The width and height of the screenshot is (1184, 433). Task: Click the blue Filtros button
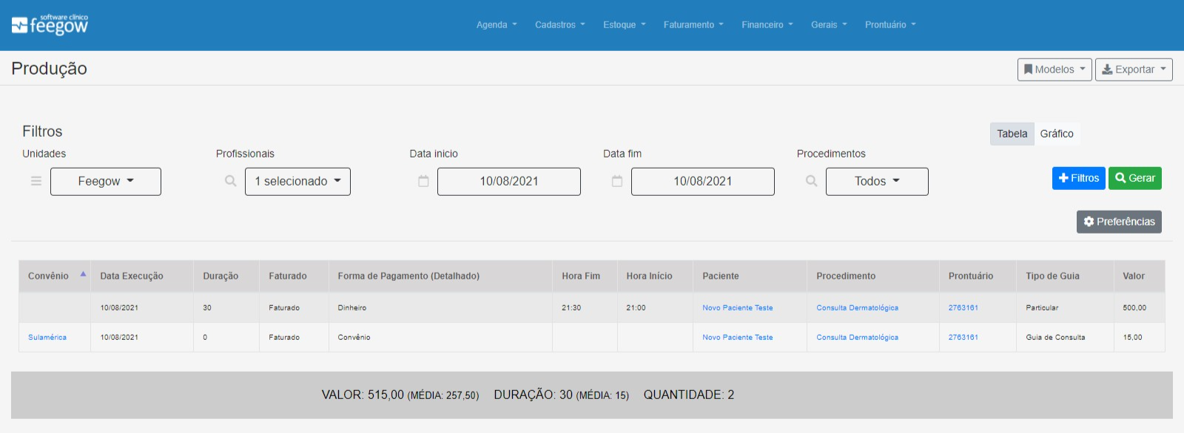click(1079, 178)
